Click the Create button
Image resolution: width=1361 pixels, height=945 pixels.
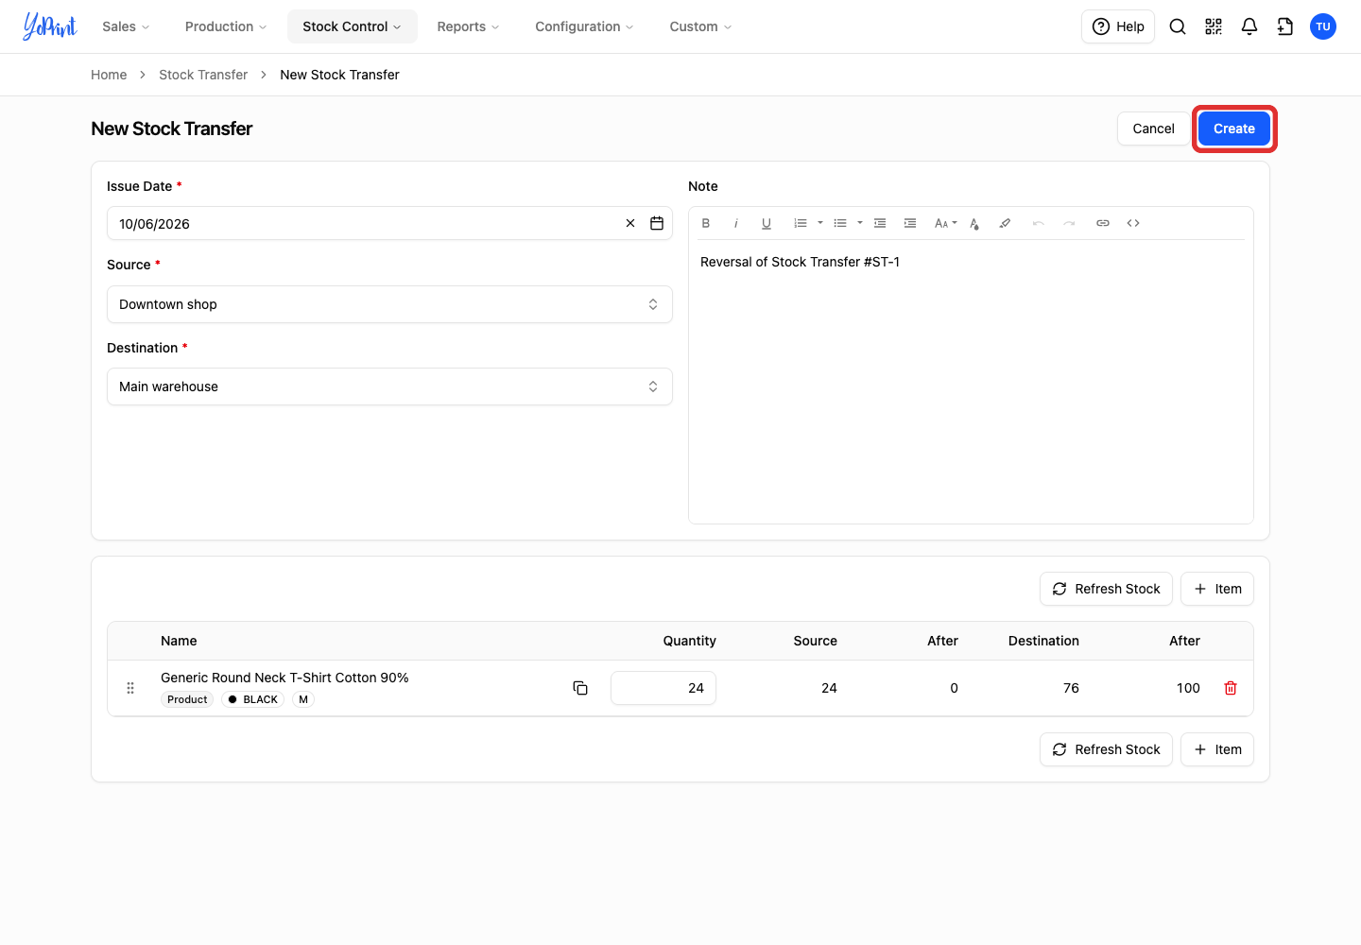coord(1234,129)
